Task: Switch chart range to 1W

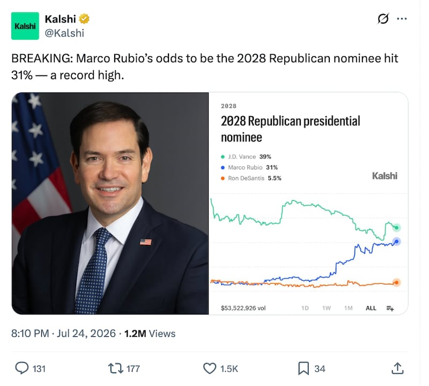Action: [326, 308]
